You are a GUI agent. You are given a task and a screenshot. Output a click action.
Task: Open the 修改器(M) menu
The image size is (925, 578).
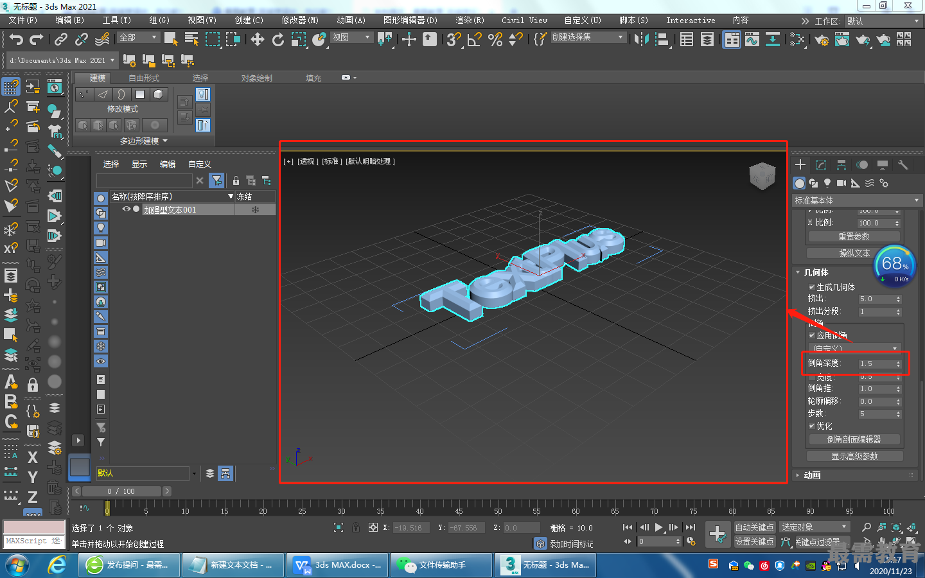300,21
